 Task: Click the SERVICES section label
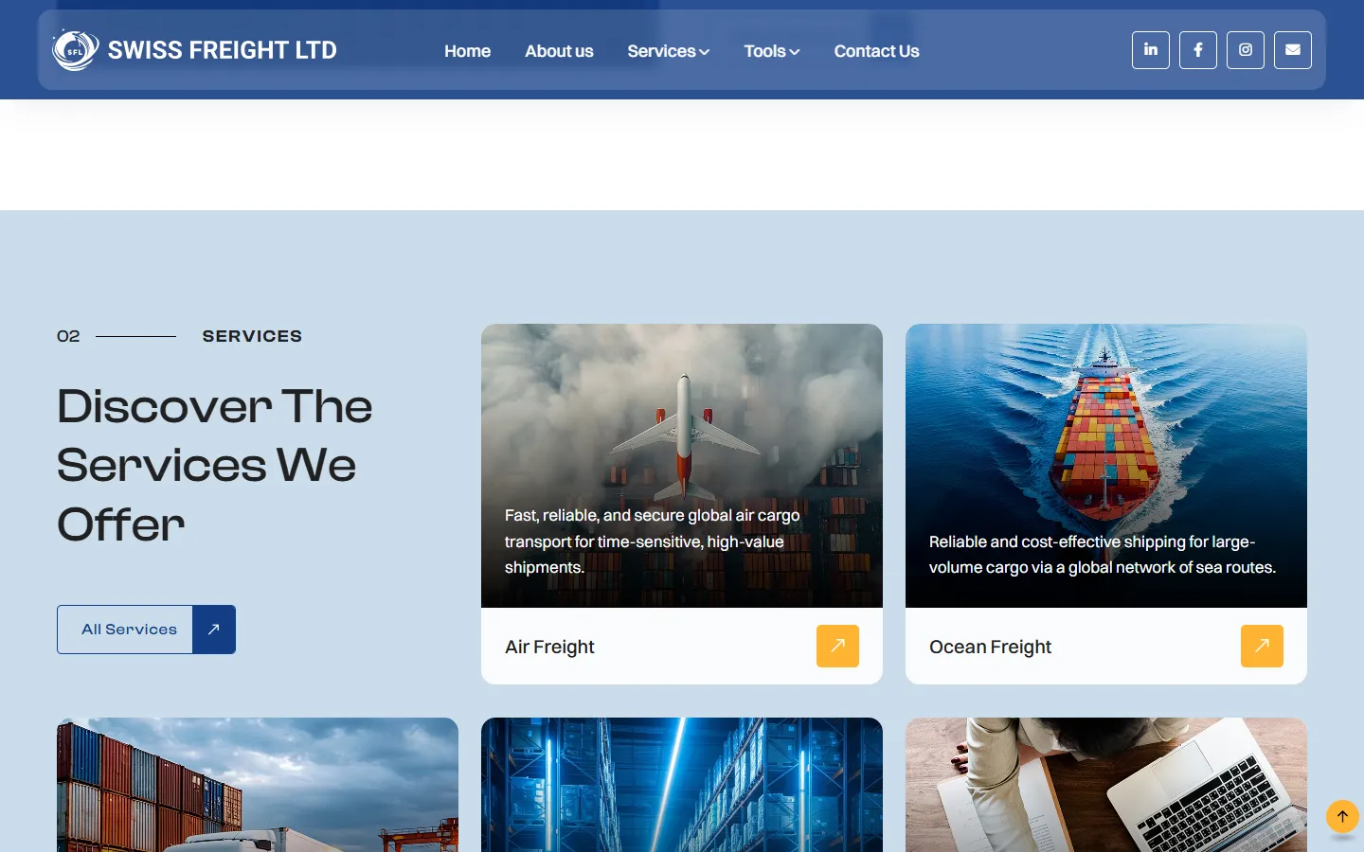pyautogui.click(x=252, y=336)
